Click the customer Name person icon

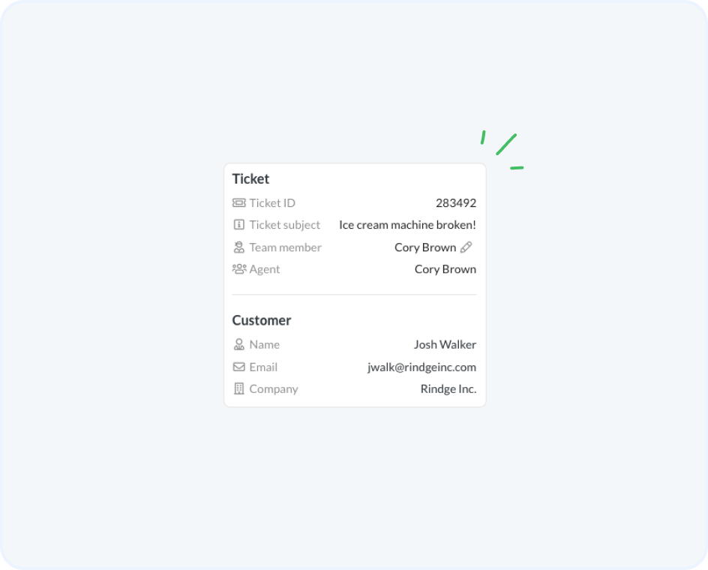[238, 344]
